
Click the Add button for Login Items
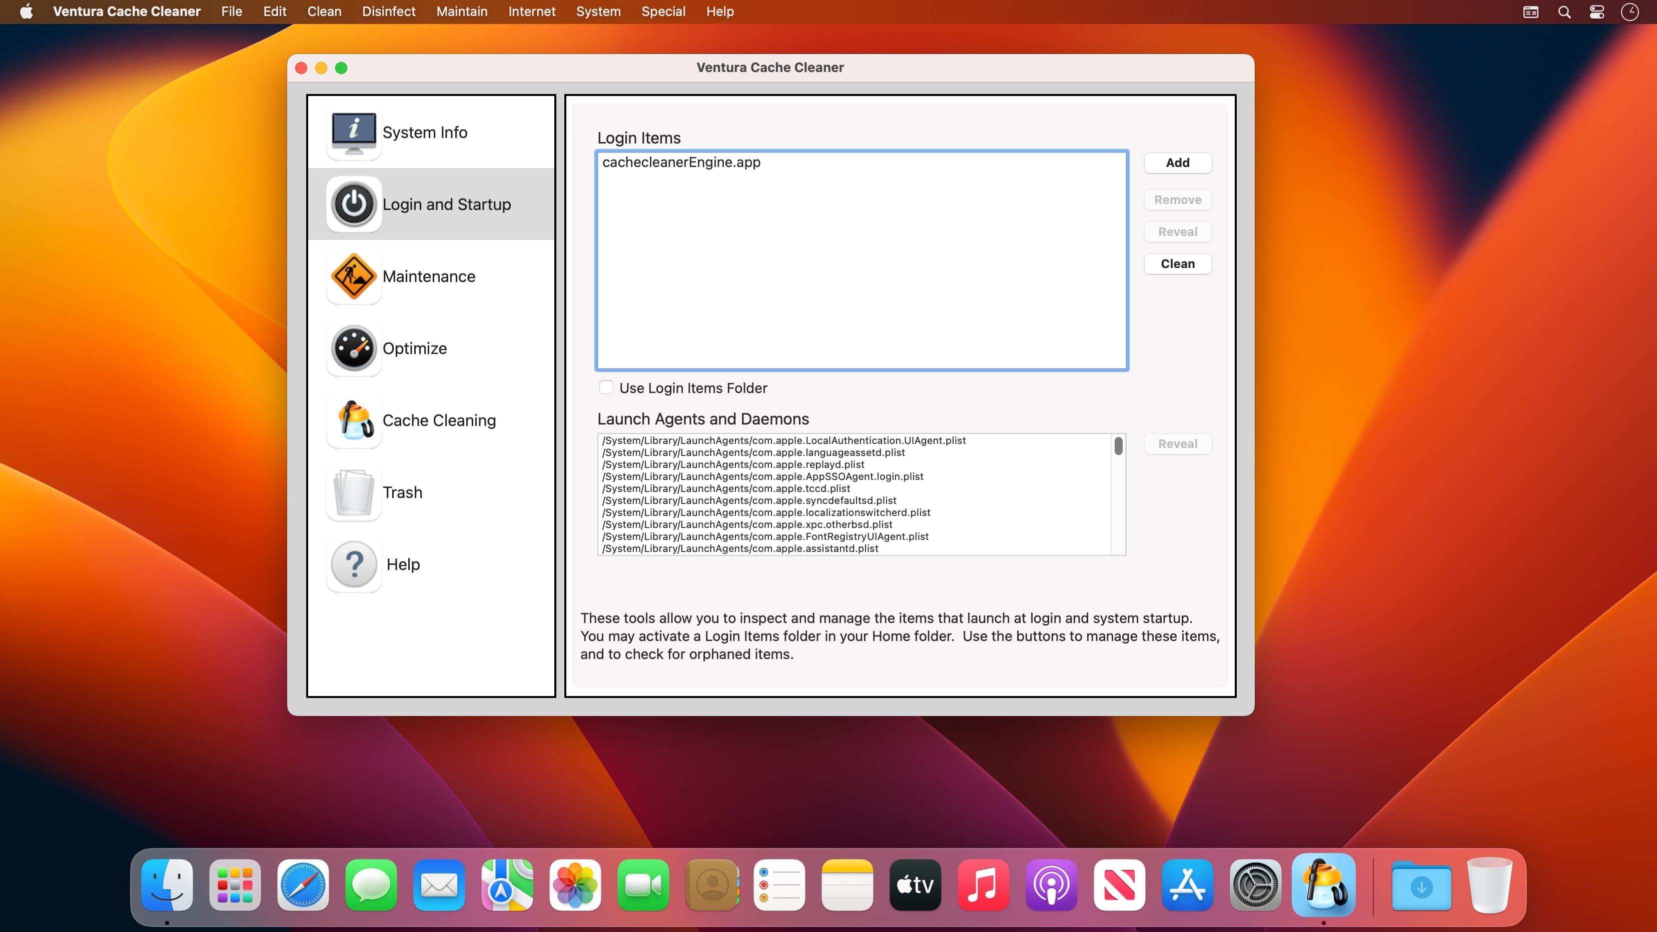click(x=1178, y=162)
